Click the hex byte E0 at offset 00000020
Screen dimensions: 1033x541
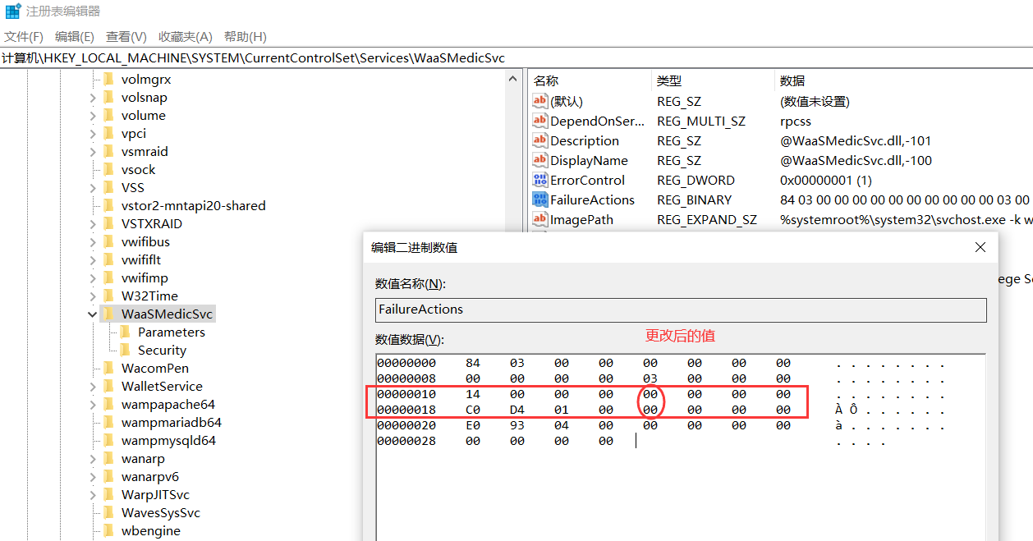coord(473,425)
